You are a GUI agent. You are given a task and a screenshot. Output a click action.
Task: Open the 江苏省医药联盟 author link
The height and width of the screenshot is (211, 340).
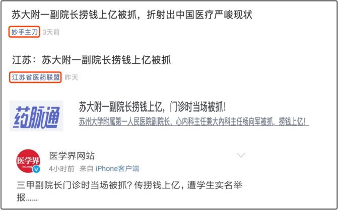pyautogui.click(x=35, y=77)
